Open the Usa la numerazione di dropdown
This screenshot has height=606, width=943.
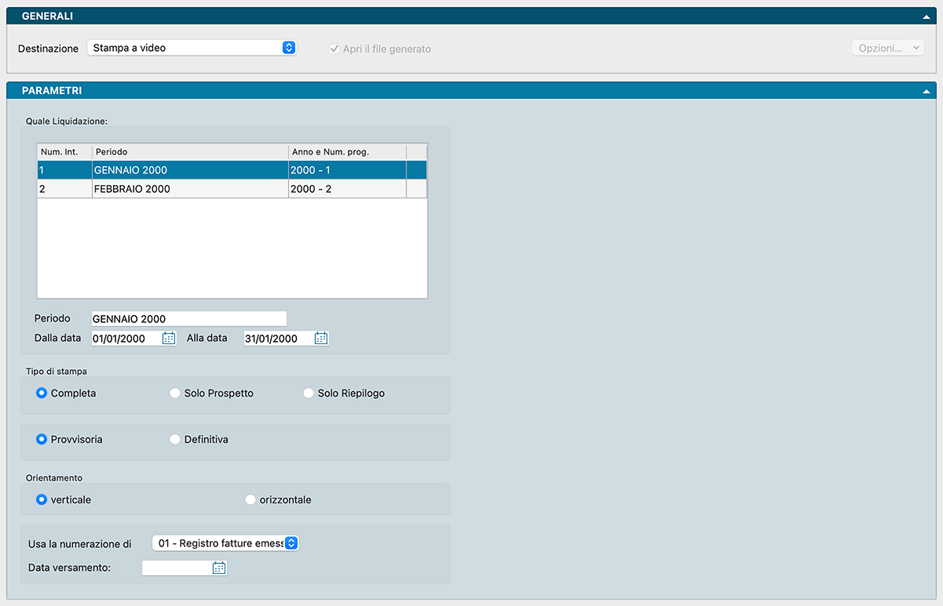[225, 543]
